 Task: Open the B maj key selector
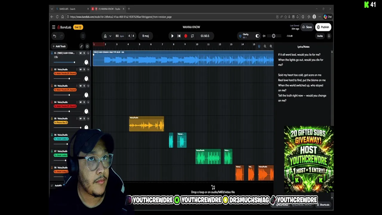coord(145,36)
